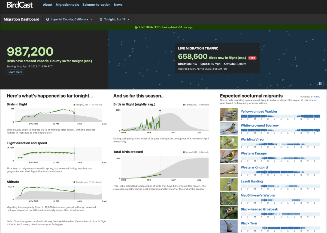Click the calendar icon beside Tonight, Apr 17
This screenshot has height=233, width=327.
(101, 20)
